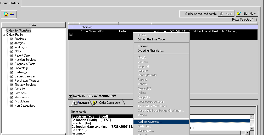Toggle the Medications checkbox

[12, 97]
